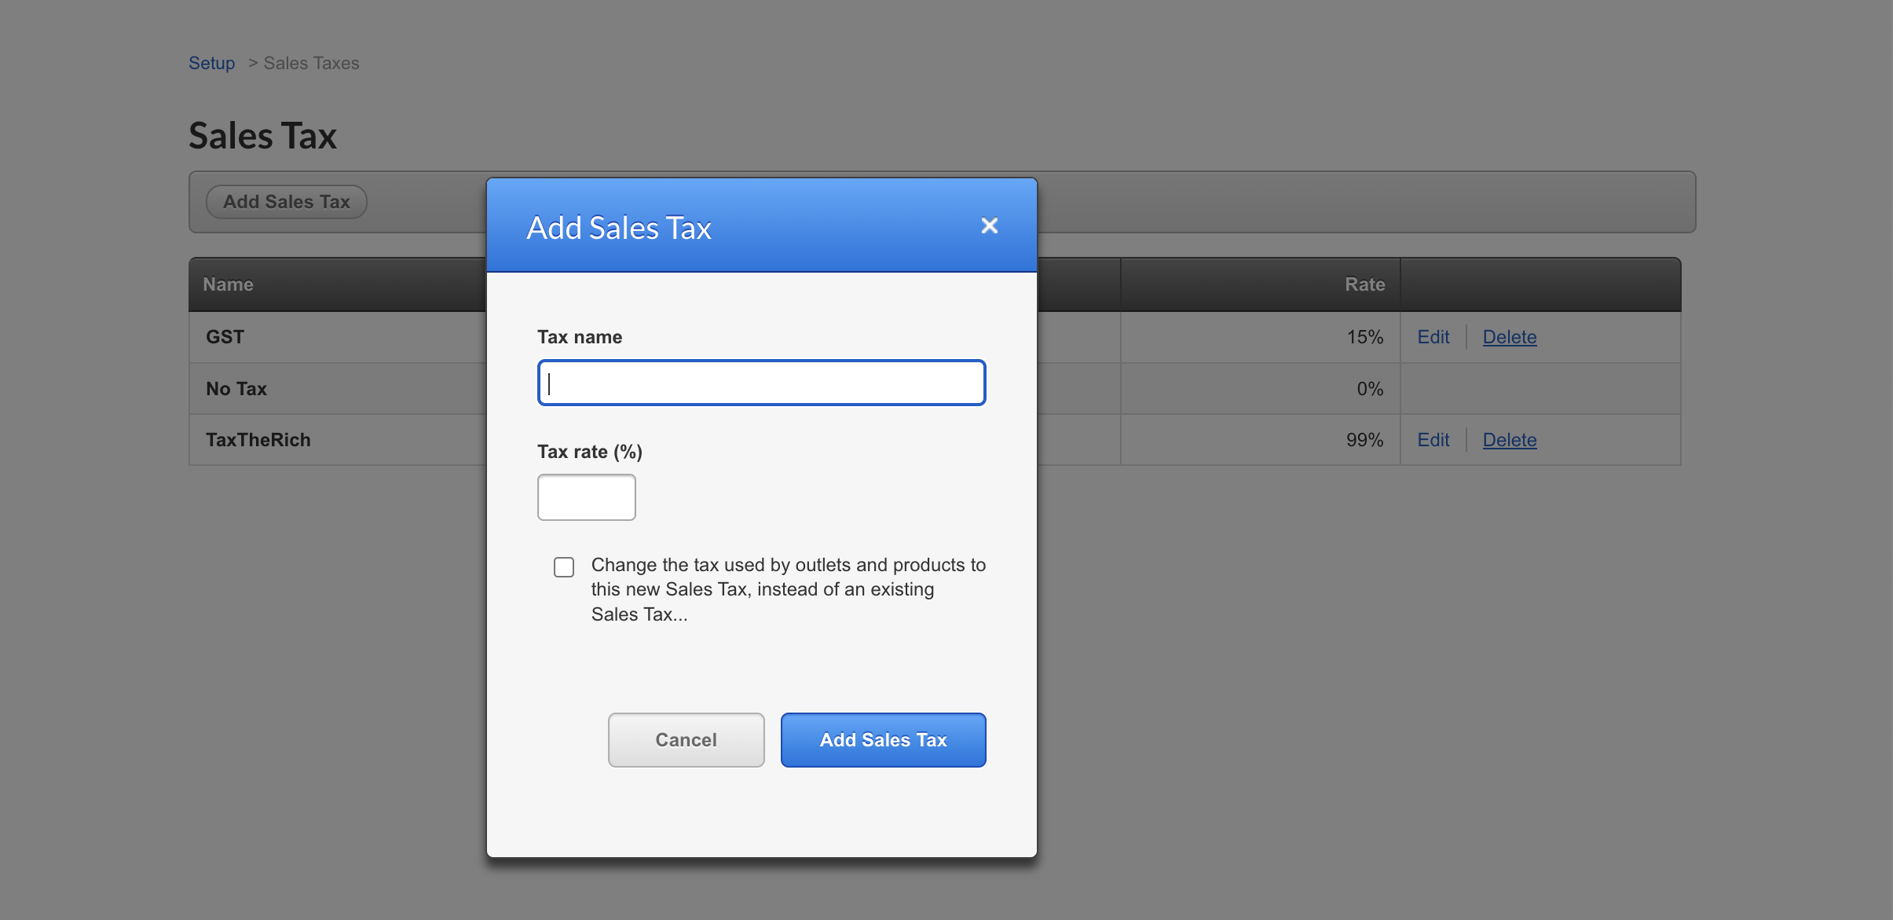Close the Add Sales Tax dialog
This screenshot has width=1893, height=920.
click(x=989, y=226)
